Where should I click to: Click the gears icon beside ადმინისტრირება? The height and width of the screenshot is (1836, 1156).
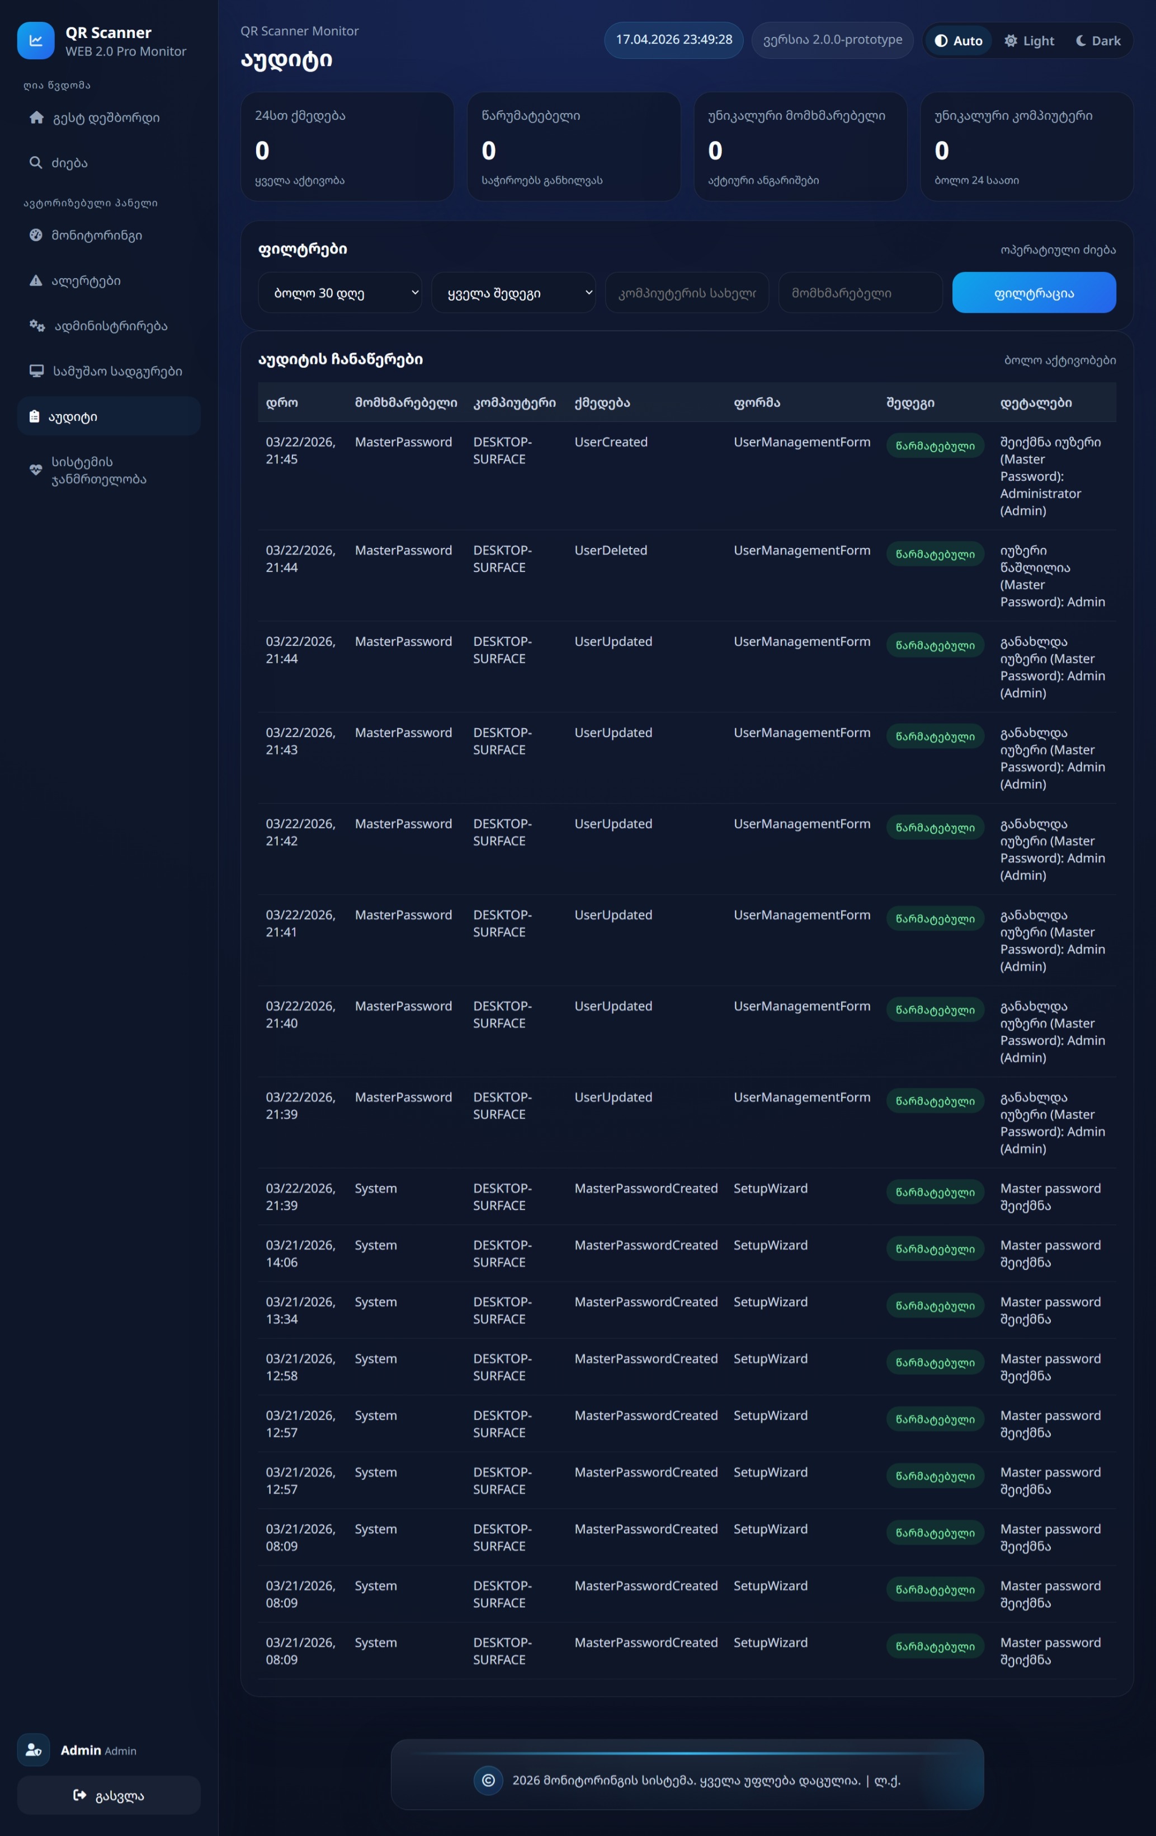click(x=37, y=326)
